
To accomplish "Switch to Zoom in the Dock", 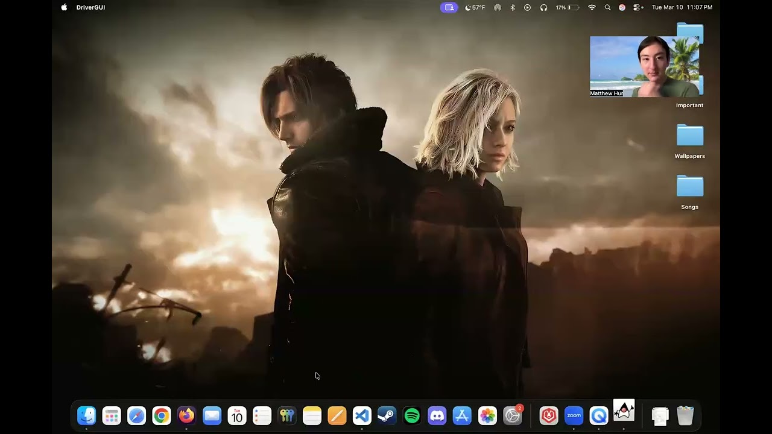I will (x=574, y=415).
